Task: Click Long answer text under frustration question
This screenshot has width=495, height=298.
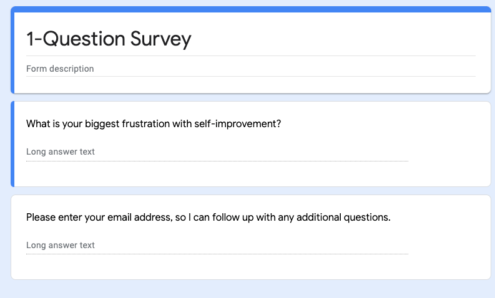Action: (x=61, y=151)
